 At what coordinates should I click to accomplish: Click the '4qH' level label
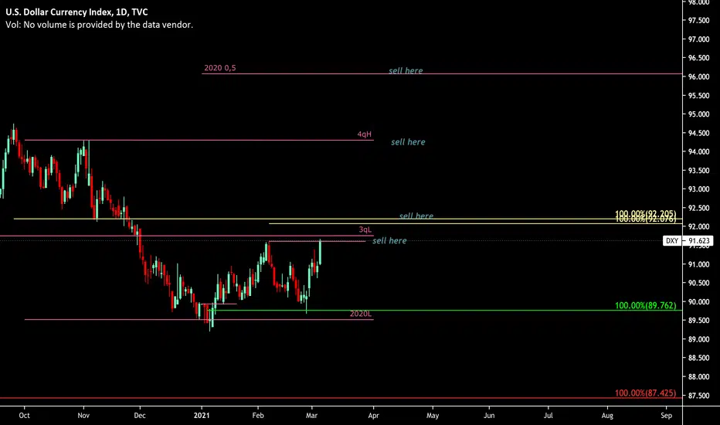[x=364, y=134]
